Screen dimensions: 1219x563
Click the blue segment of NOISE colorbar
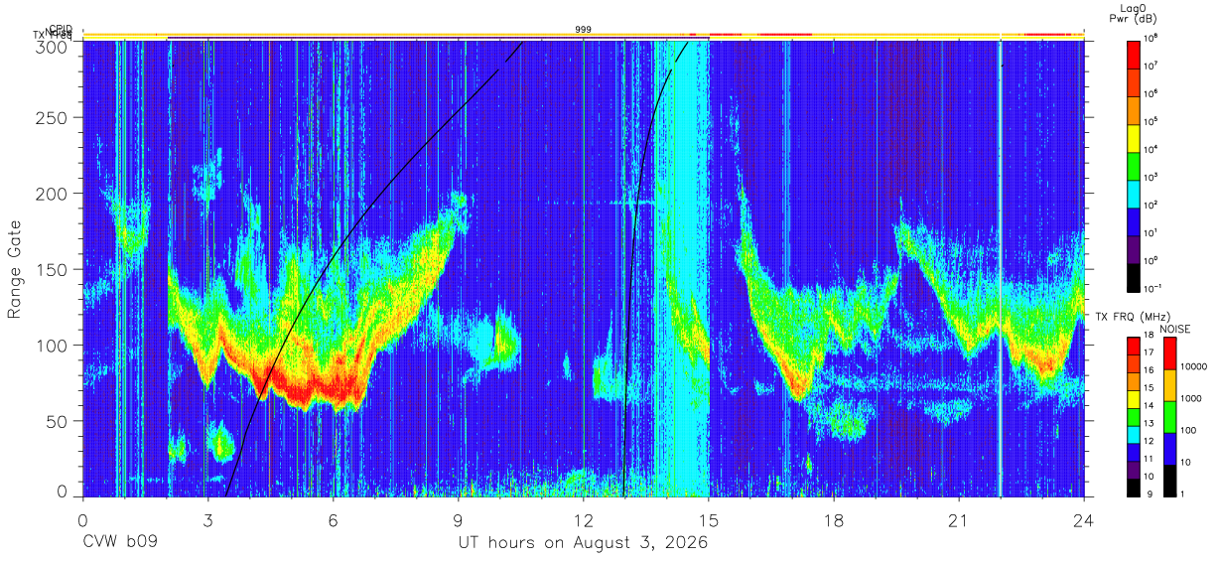(x=1168, y=449)
